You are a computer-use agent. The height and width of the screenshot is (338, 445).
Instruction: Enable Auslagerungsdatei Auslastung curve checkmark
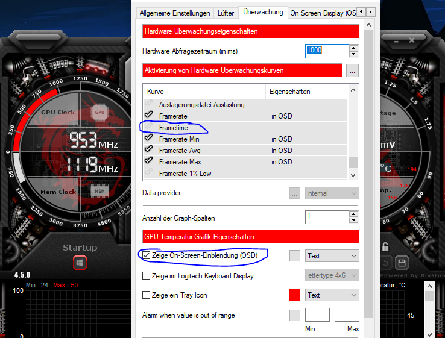point(149,103)
